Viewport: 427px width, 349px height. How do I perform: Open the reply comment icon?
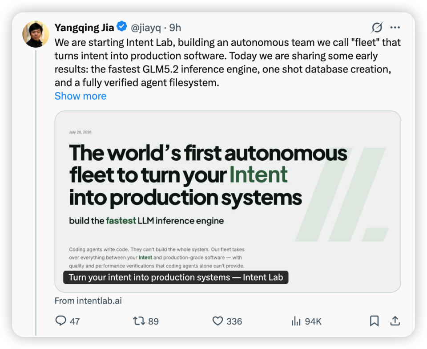(x=61, y=321)
